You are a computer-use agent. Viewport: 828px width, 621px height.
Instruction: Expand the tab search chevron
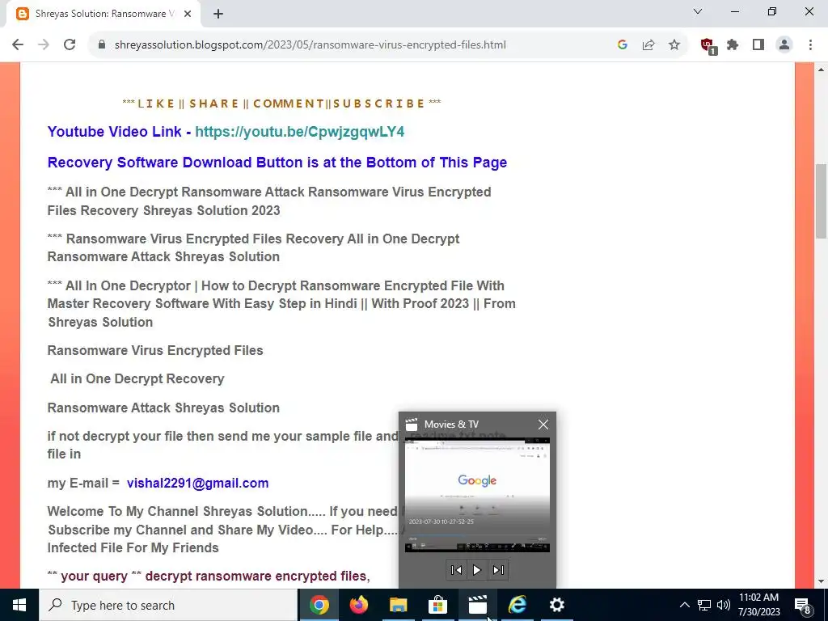(x=698, y=11)
